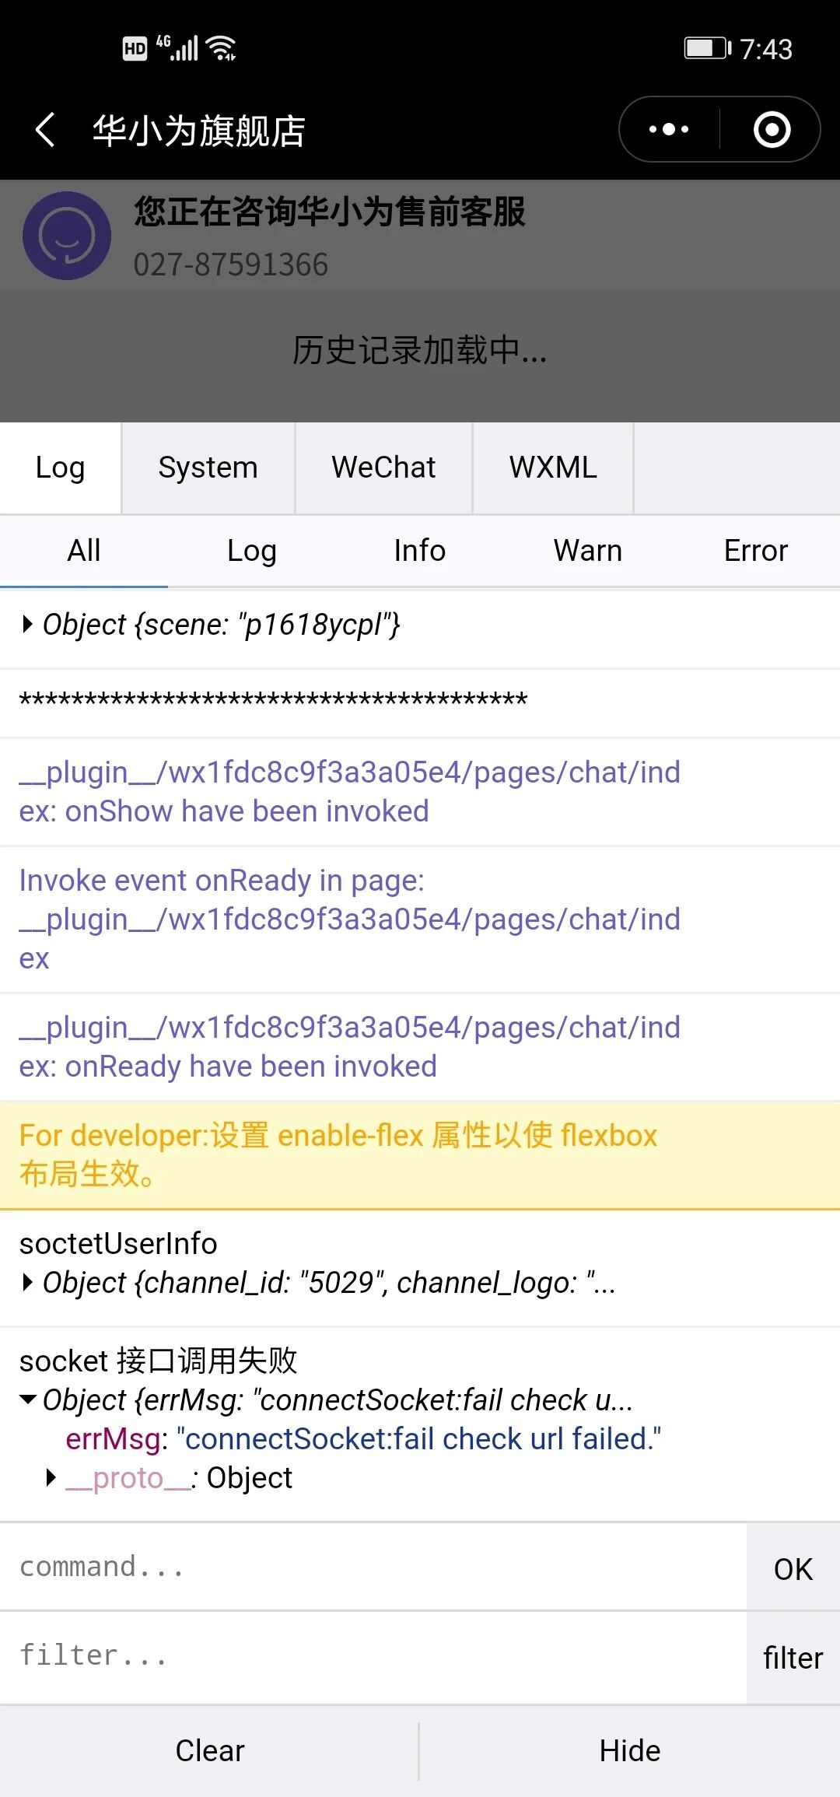Filter logs by Warn level
Viewport: 840px width, 1797px height.
[x=588, y=551]
